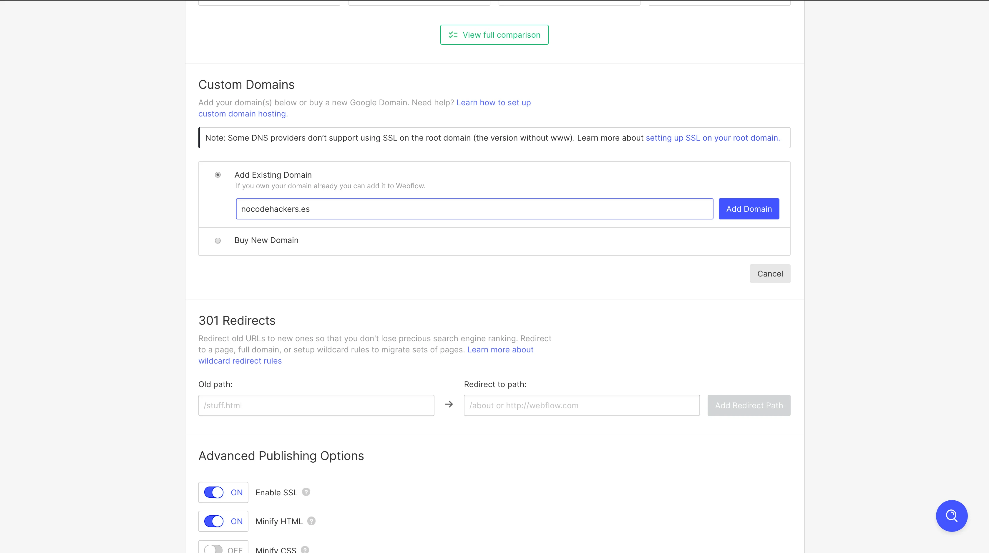Turn off the Minify HTML toggle
989x553 pixels.
click(214, 521)
